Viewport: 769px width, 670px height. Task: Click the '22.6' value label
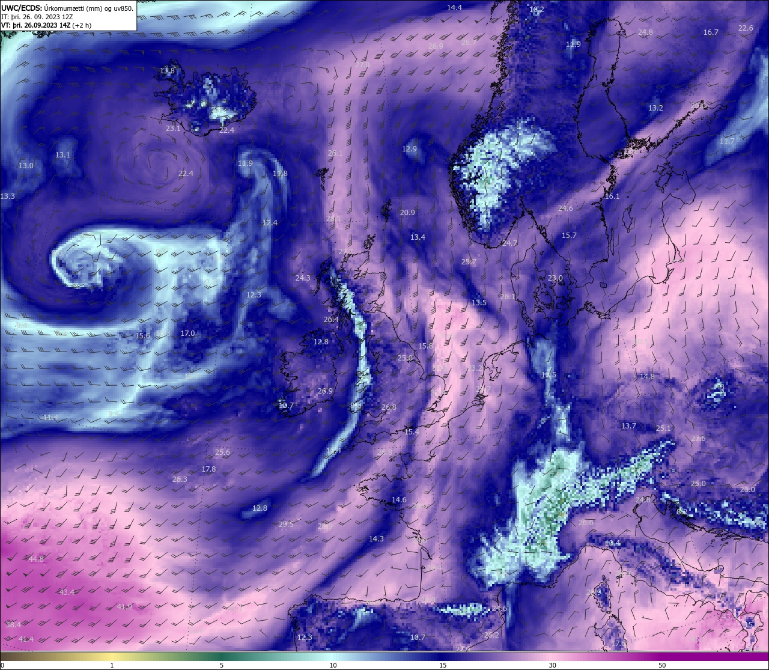(x=746, y=28)
